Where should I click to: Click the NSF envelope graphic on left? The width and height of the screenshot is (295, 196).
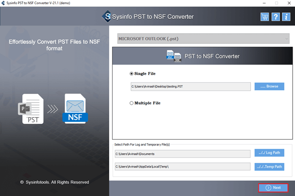click(75, 109)
